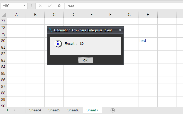Screen dimensions: 183x114
Task: Select row 88 header
Action: point(3,93)
